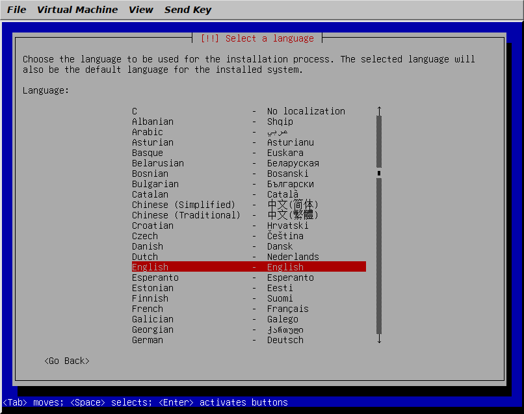This screenshot has height=414, width=524.
Task: Open the View menu
Action: (140, 9)
